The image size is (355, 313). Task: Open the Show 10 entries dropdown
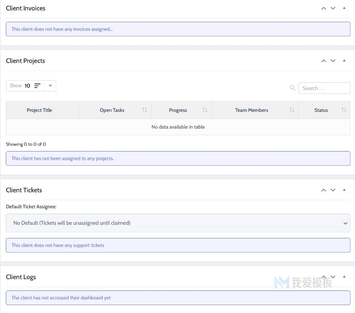tap(50, 86)
